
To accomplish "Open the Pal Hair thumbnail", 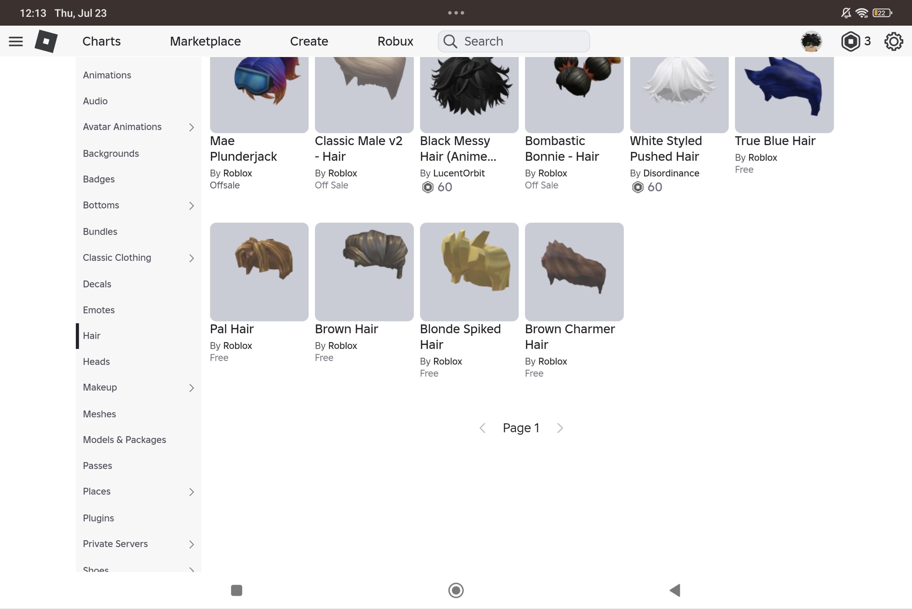I will [x=259, y=272].
